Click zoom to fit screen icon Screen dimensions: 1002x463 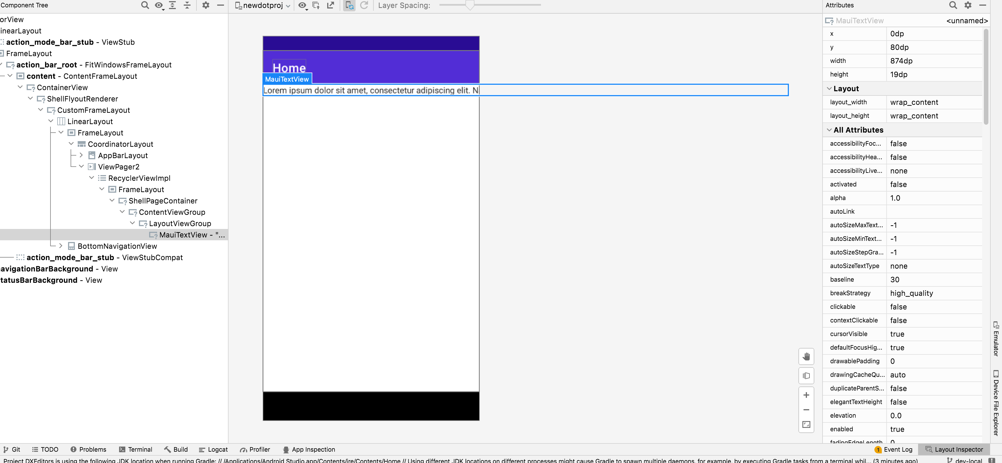806,424
